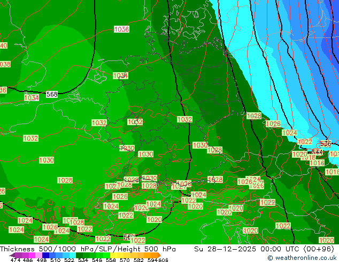339x262 pixels.
Task: Click the legend value 474
Action: coord(16,260)
